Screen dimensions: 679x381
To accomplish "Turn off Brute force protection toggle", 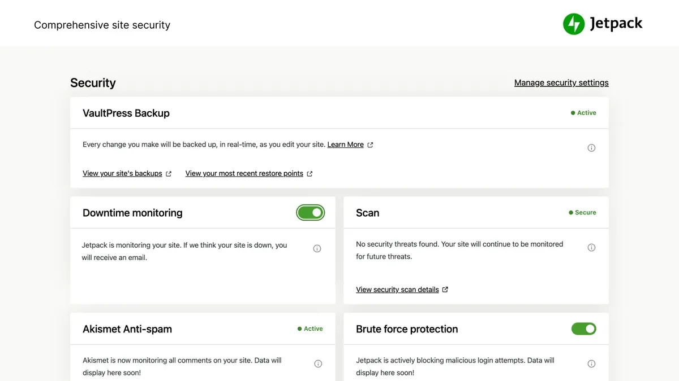I will point(584,329).
